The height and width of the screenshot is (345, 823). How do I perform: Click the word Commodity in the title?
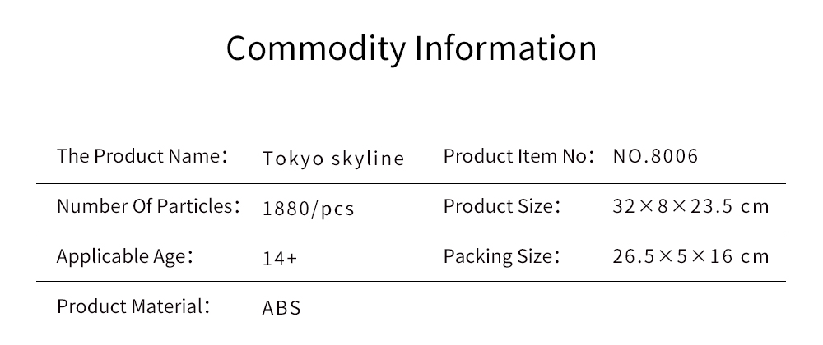tap(316, 48)
